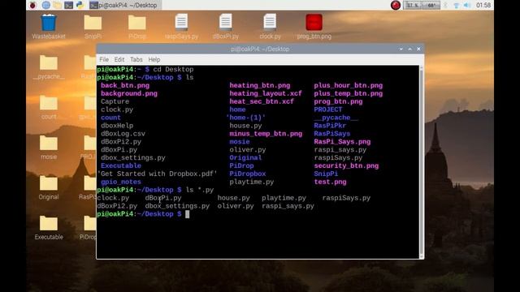Select the mosie folder on desktop
Image resolution: width=520 pixels, height=292 pixels.
click(49, 148)
